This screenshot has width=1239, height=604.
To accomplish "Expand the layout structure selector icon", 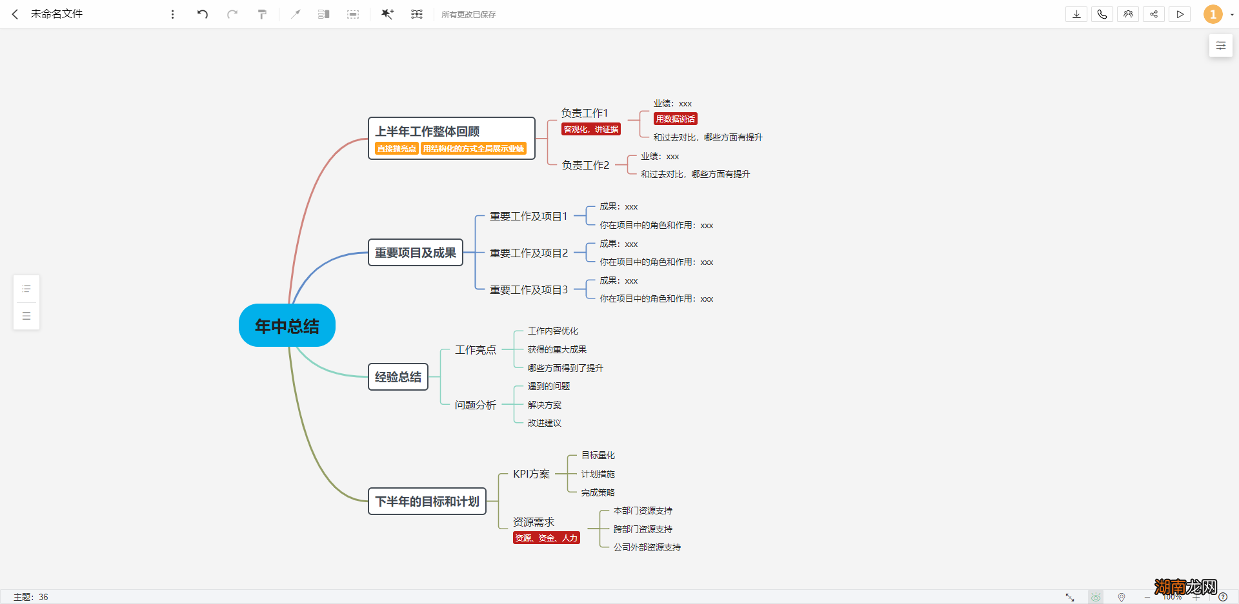I will (417, 14).
